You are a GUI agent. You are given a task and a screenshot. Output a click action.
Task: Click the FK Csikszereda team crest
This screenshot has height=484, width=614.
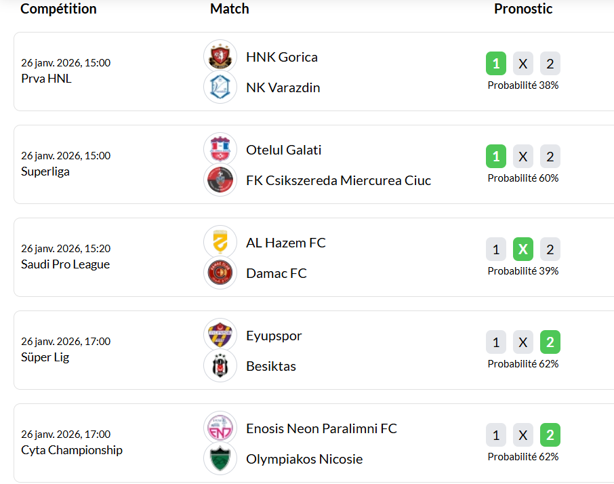pyautogui.click(x=220, y=180)
